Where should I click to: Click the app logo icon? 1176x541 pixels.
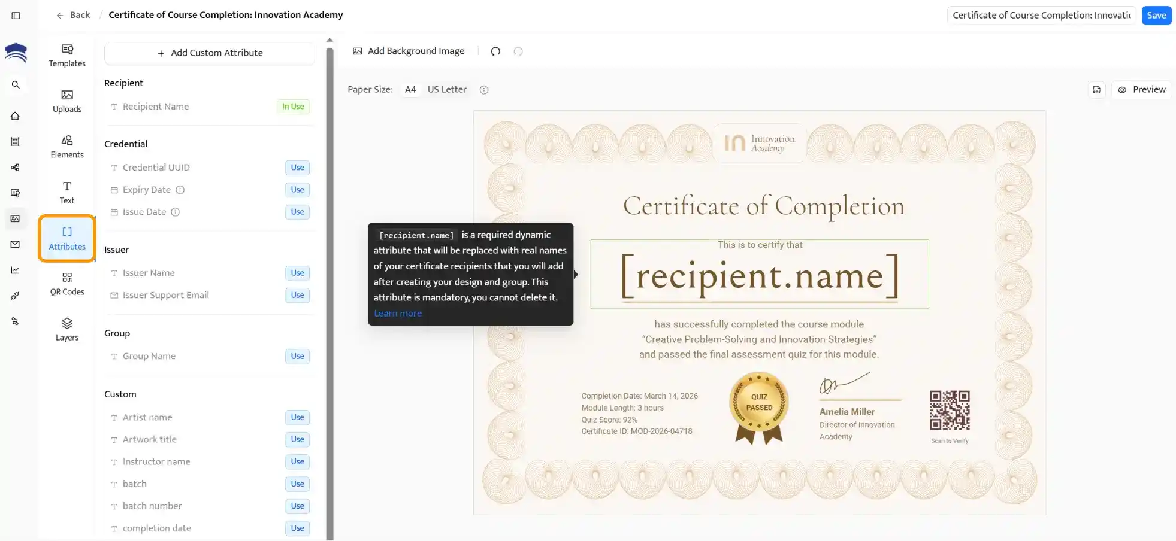[16, 53]
